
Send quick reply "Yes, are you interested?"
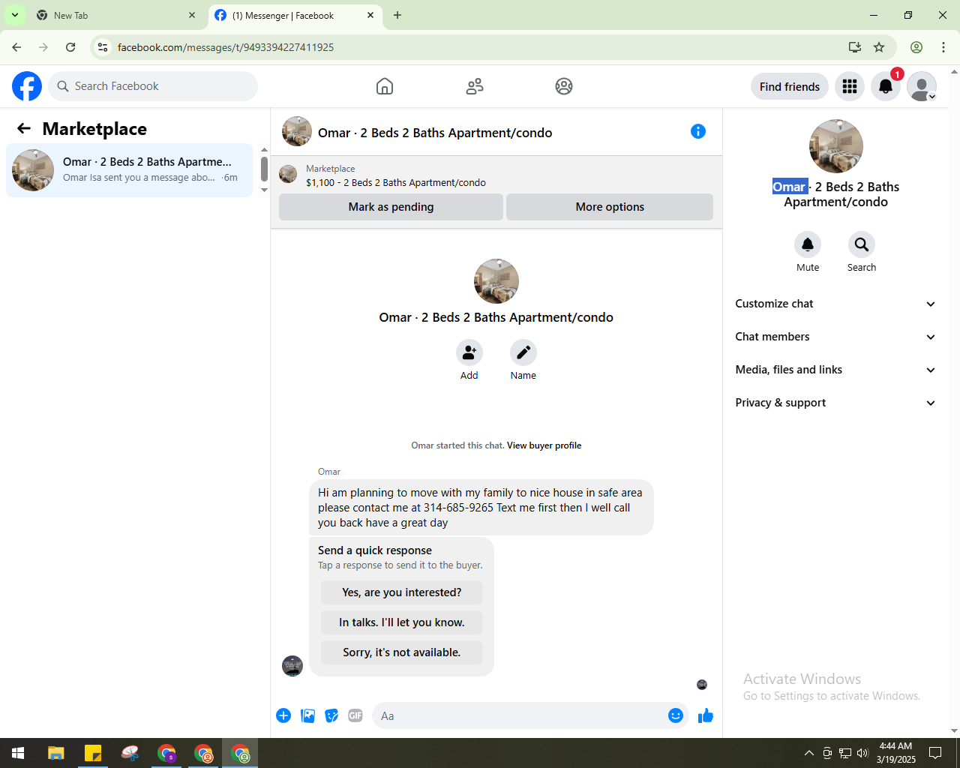point(402,592)
